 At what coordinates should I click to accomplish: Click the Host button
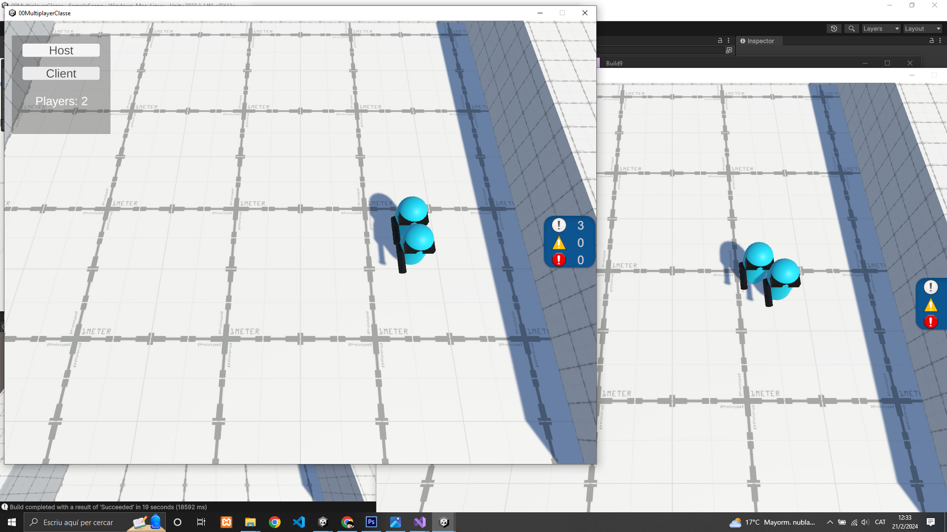[x=61, y=50]
